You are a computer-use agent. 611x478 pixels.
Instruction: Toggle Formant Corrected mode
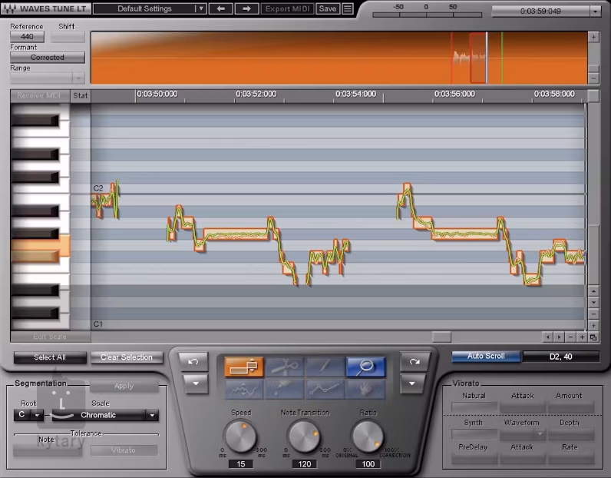tap(48, 57)
